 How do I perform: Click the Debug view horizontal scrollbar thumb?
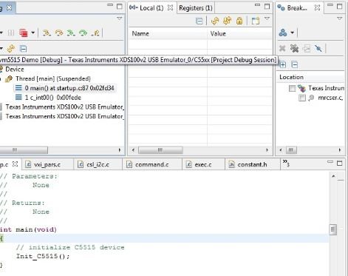24,149
